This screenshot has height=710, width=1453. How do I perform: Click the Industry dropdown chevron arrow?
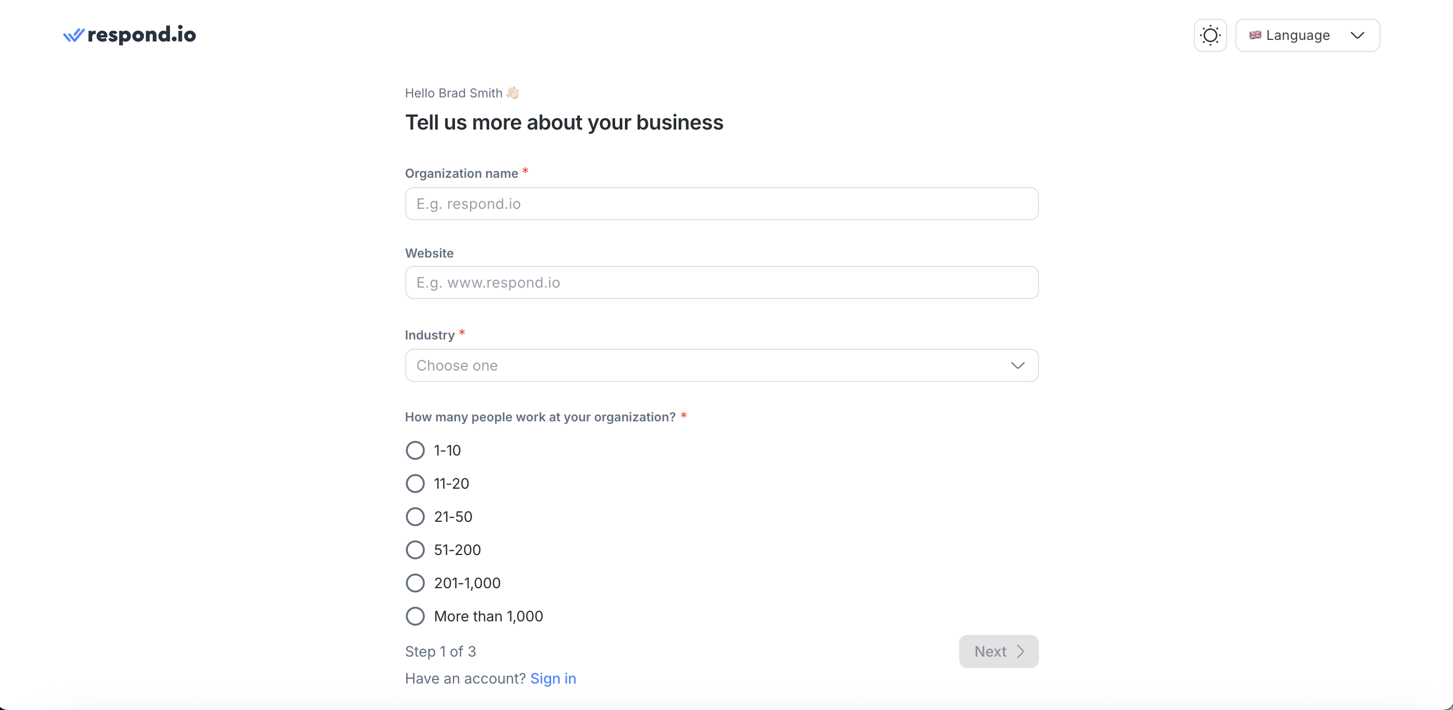(x=1018, y=365)
